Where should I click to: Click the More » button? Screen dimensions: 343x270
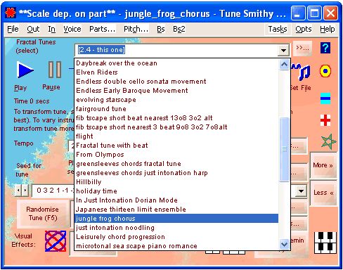323,165
